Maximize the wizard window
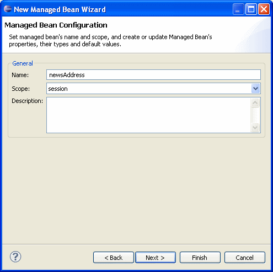This screenshot has height=272, width=273. click(251, 9)
